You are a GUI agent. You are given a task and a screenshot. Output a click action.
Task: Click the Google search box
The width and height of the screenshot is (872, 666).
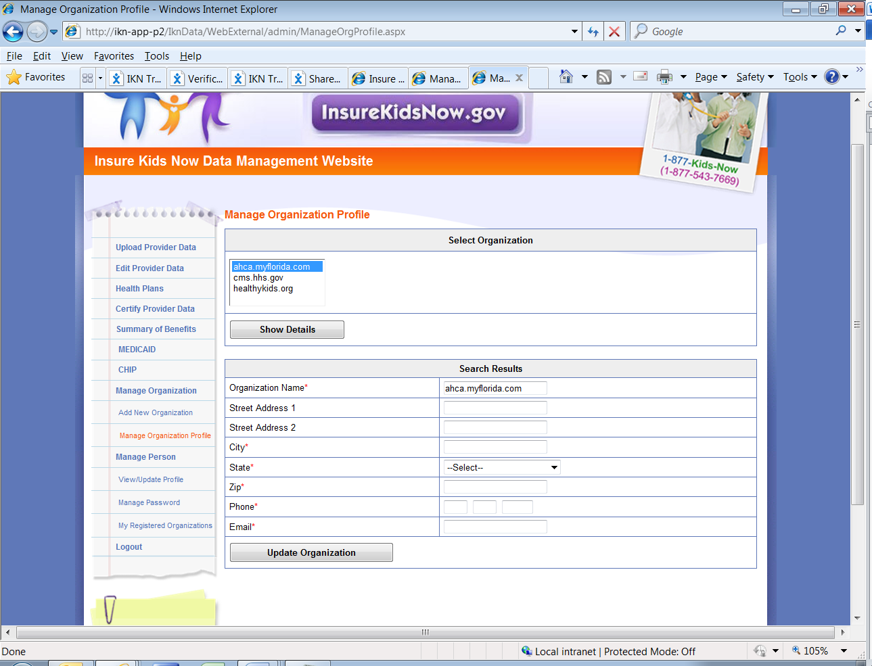click(x=741, y=31)
